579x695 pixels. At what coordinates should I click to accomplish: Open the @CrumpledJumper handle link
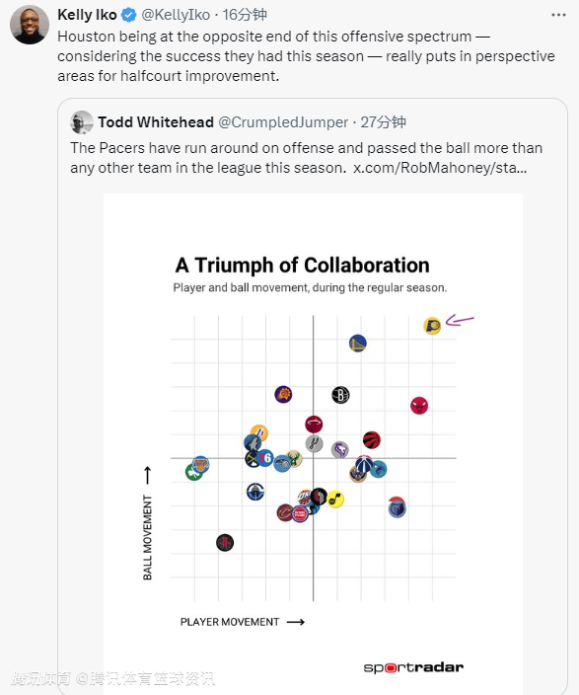tap(283, 122)
